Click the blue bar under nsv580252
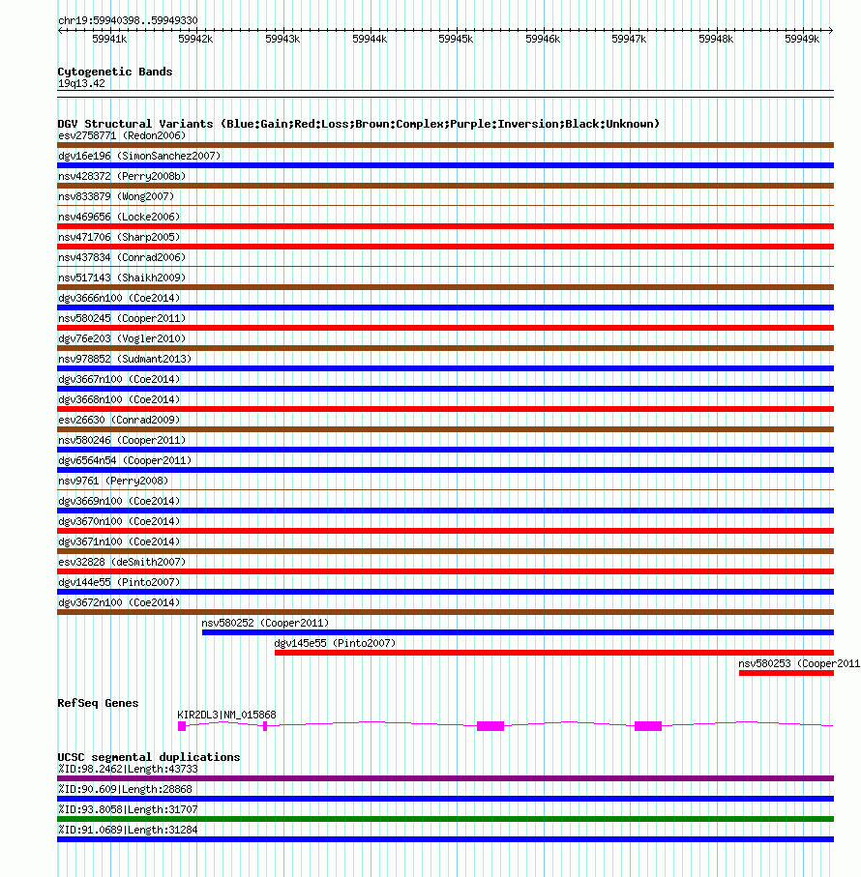Image resolution: width=861 pixels, height=877 pixels. (x=518, y=632)
